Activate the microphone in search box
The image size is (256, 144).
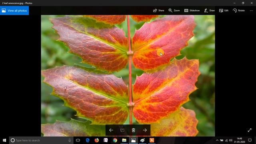click(x=70, y=140)
